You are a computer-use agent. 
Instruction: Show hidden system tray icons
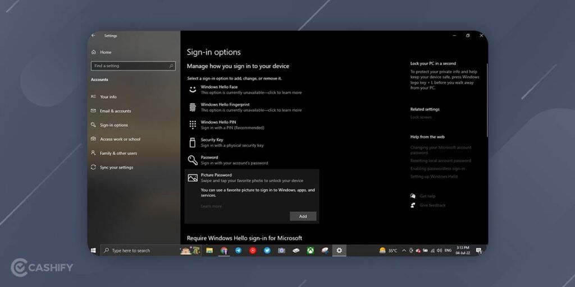point(404,251)
